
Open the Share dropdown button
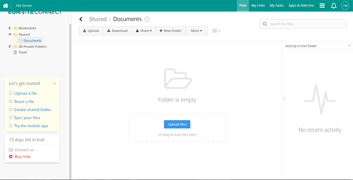pyautogui.click(x=144, y=31)
